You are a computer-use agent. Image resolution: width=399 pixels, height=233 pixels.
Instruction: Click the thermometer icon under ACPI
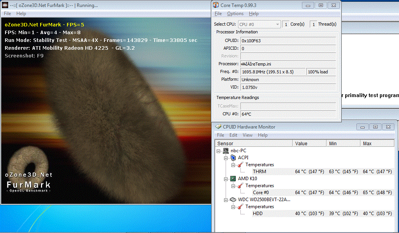pyautogui.click(x=240, y=165)
